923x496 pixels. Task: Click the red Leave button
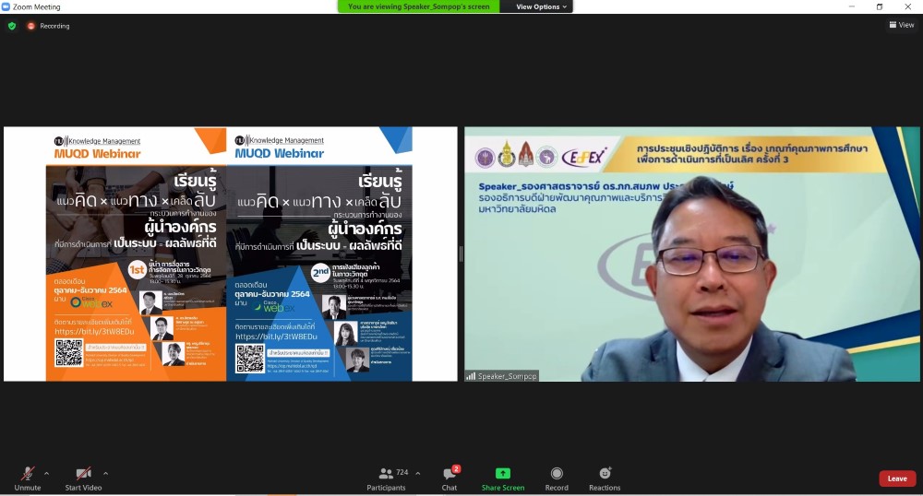pyautogui.click(x=896, y=478)
